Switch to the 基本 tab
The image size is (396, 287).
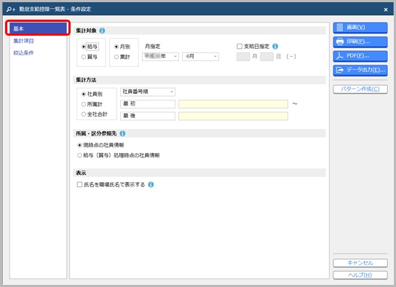(x=39, y=28)
